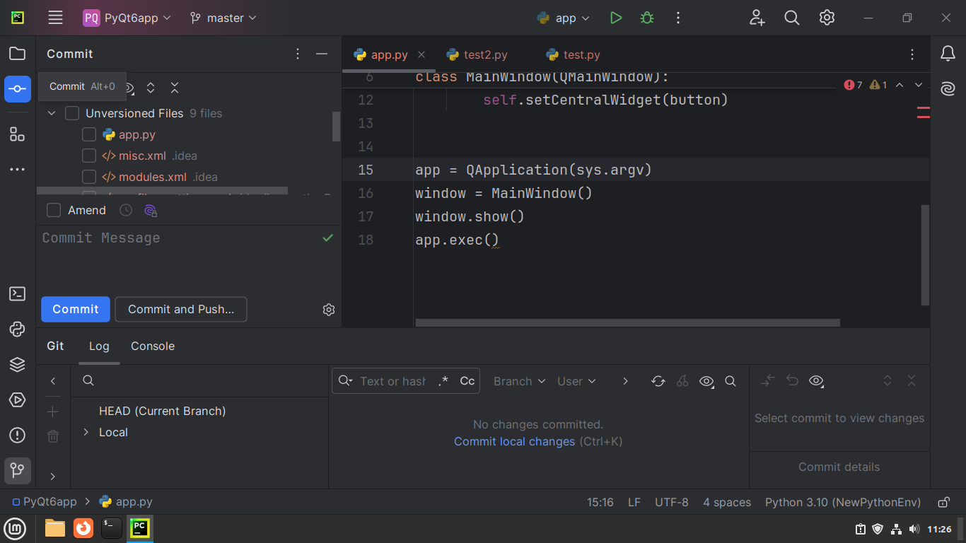Image resolution: width=966 pixels, height=543 pixels.
Task: Show more Git log filters chevron
Action: coord(625,381)
